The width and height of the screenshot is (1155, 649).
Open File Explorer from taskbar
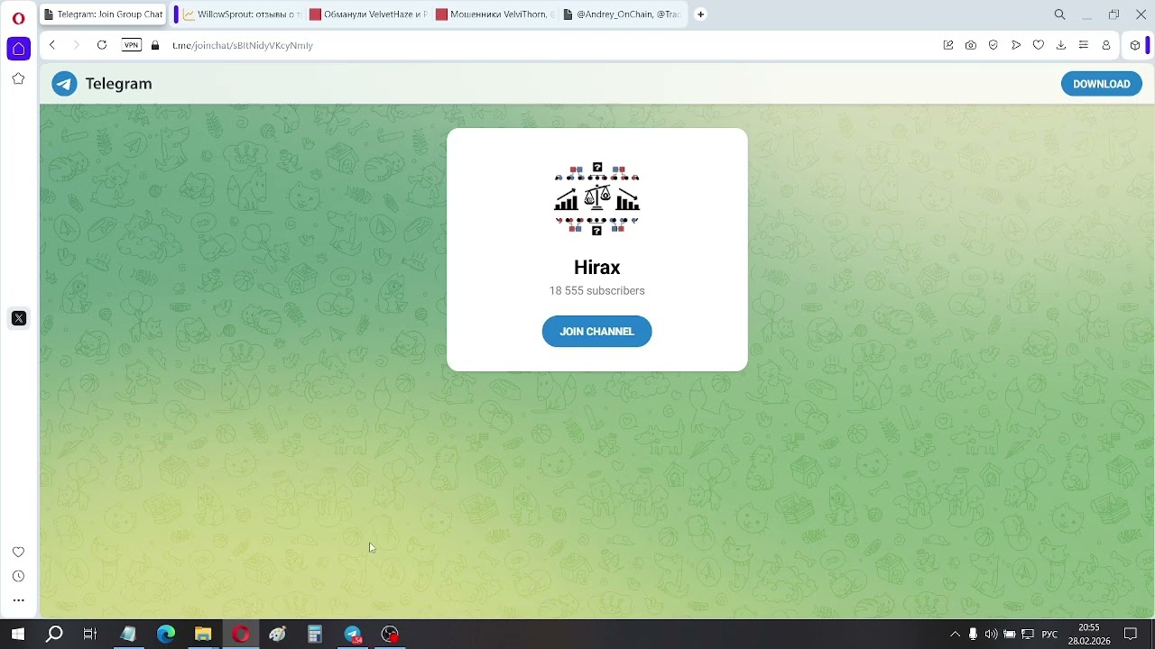(x=203, y=635)
